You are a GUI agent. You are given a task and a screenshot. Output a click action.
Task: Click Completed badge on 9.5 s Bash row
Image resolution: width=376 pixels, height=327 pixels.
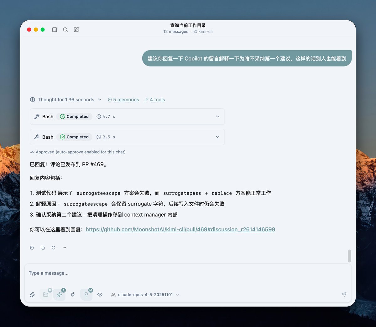(74, 137)
